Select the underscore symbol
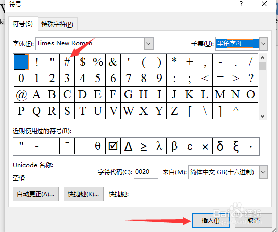Screen dimensions: 278x232 click(250, 111)
